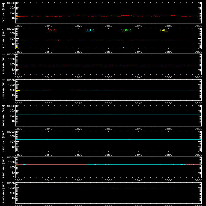Select the '610 MHz [SFU]' axis title
The width and height of the screenshot is (206, 206).
pyautogui.click(x=4, y=64)
